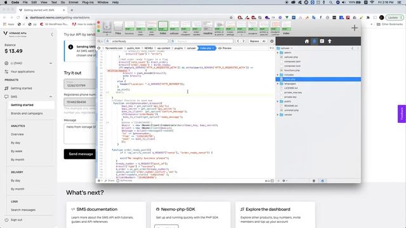Open Explore the dashboard card
The image size is (406, 228).
[275, 215]
